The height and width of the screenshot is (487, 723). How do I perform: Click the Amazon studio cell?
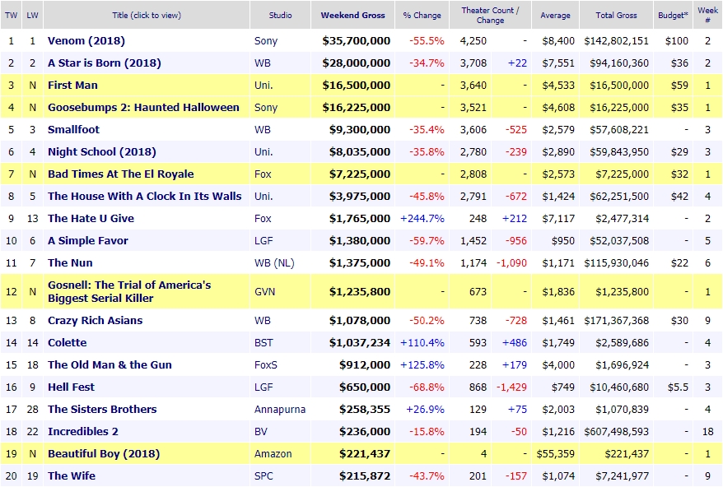pos(273,454)
